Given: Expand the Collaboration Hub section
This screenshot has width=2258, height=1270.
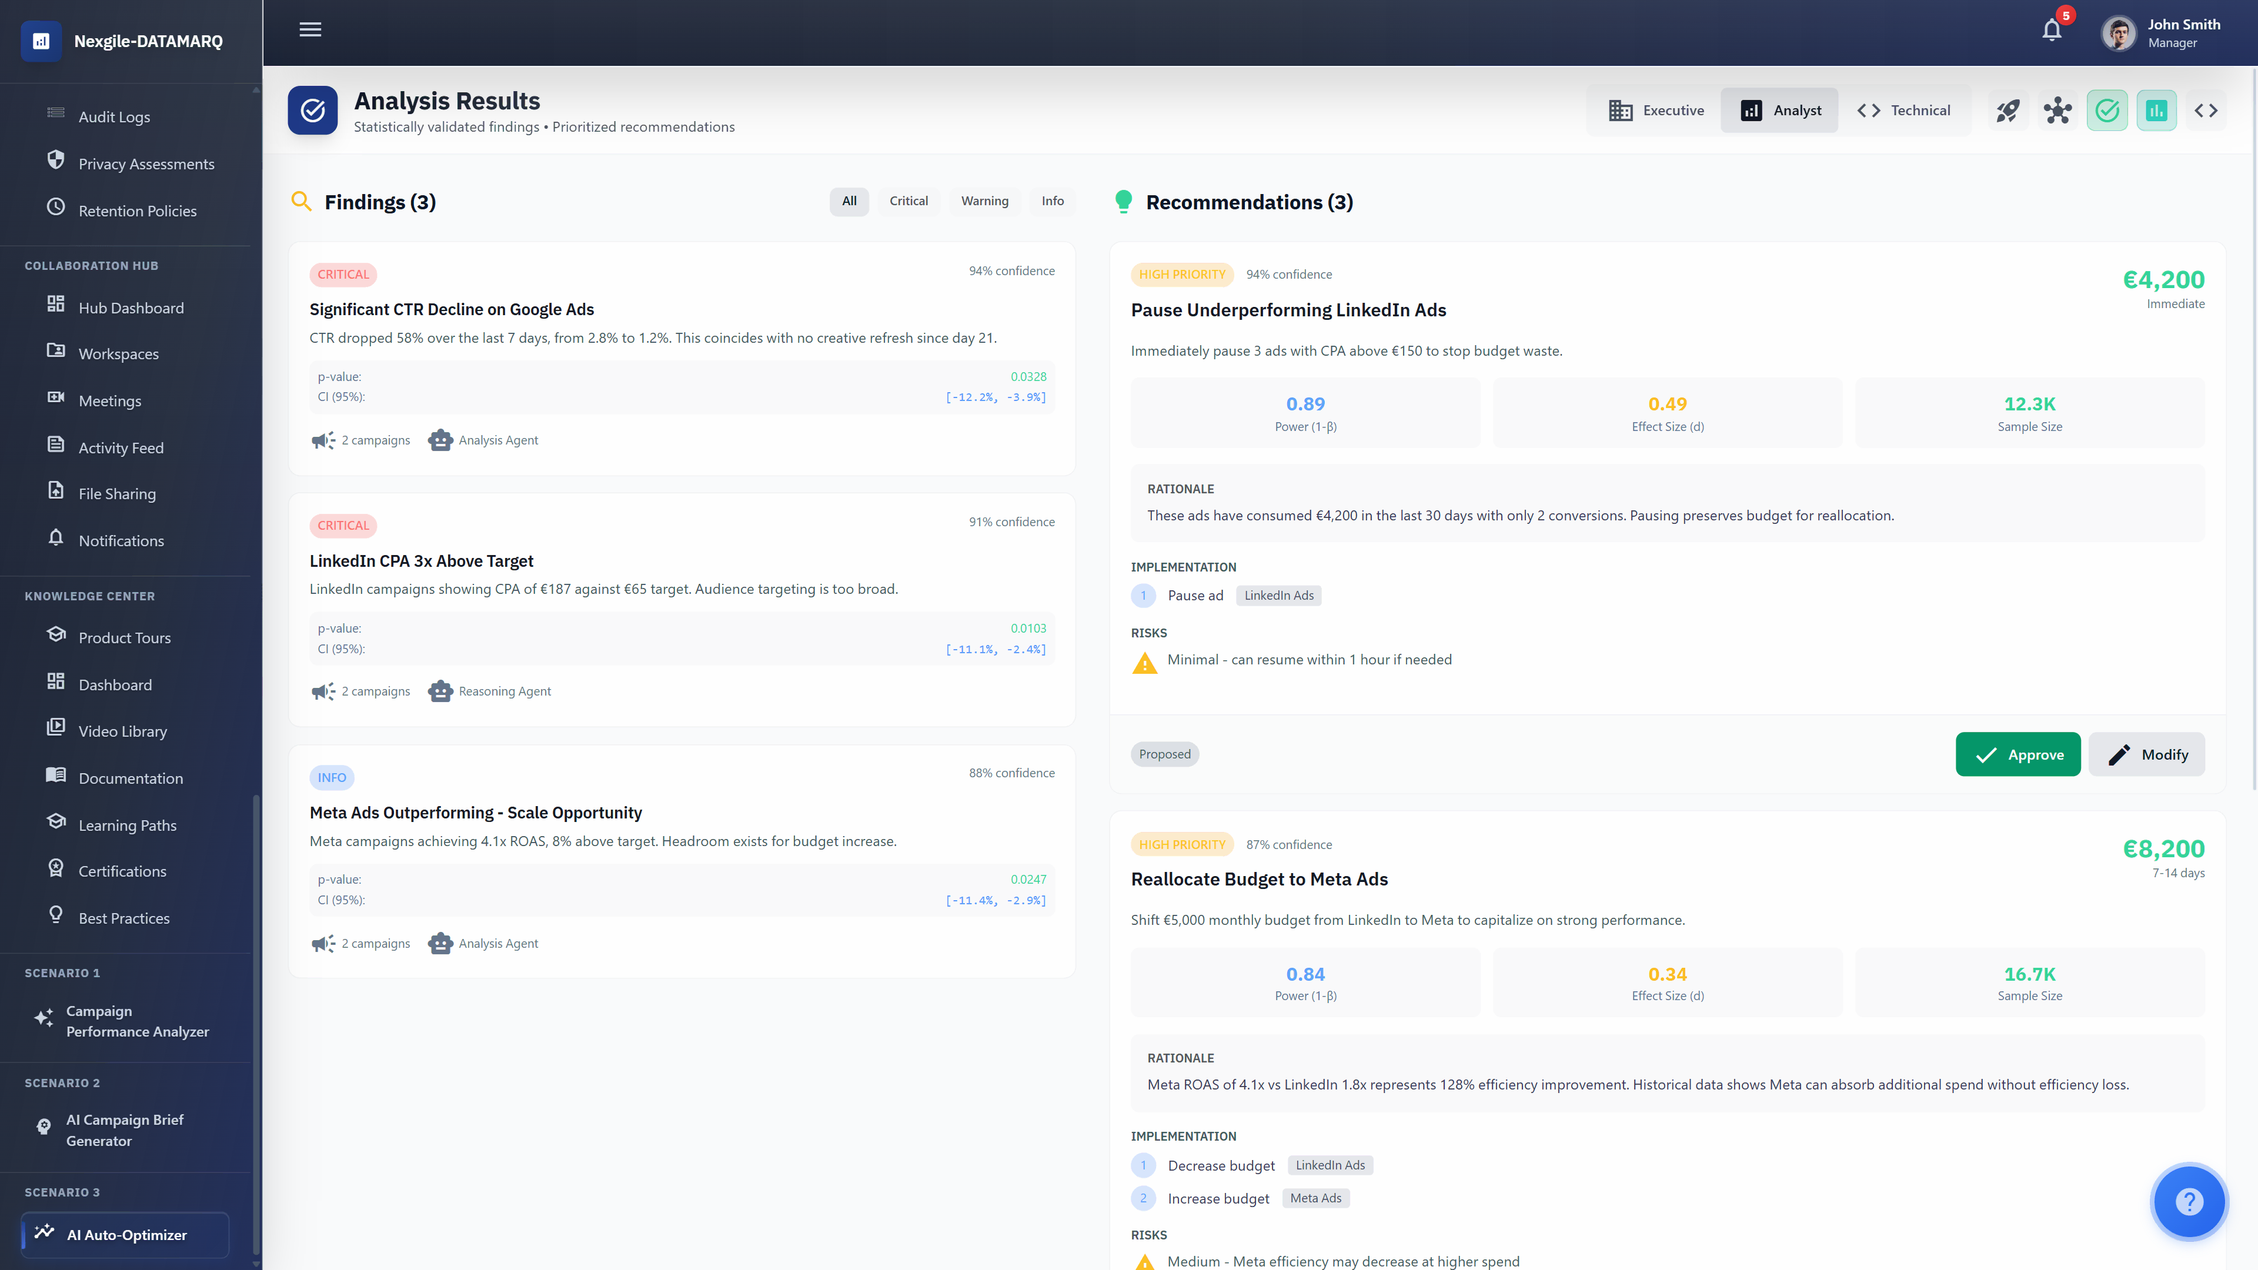Looking at the screenshot, I should [x=92, y=266].
